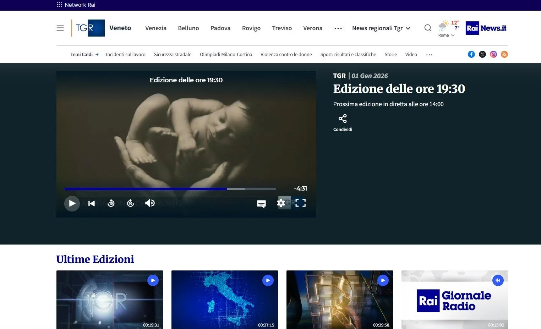541x329 pixels.
Task: Open Sicurezza stradale topic
Action: point(173,54)
